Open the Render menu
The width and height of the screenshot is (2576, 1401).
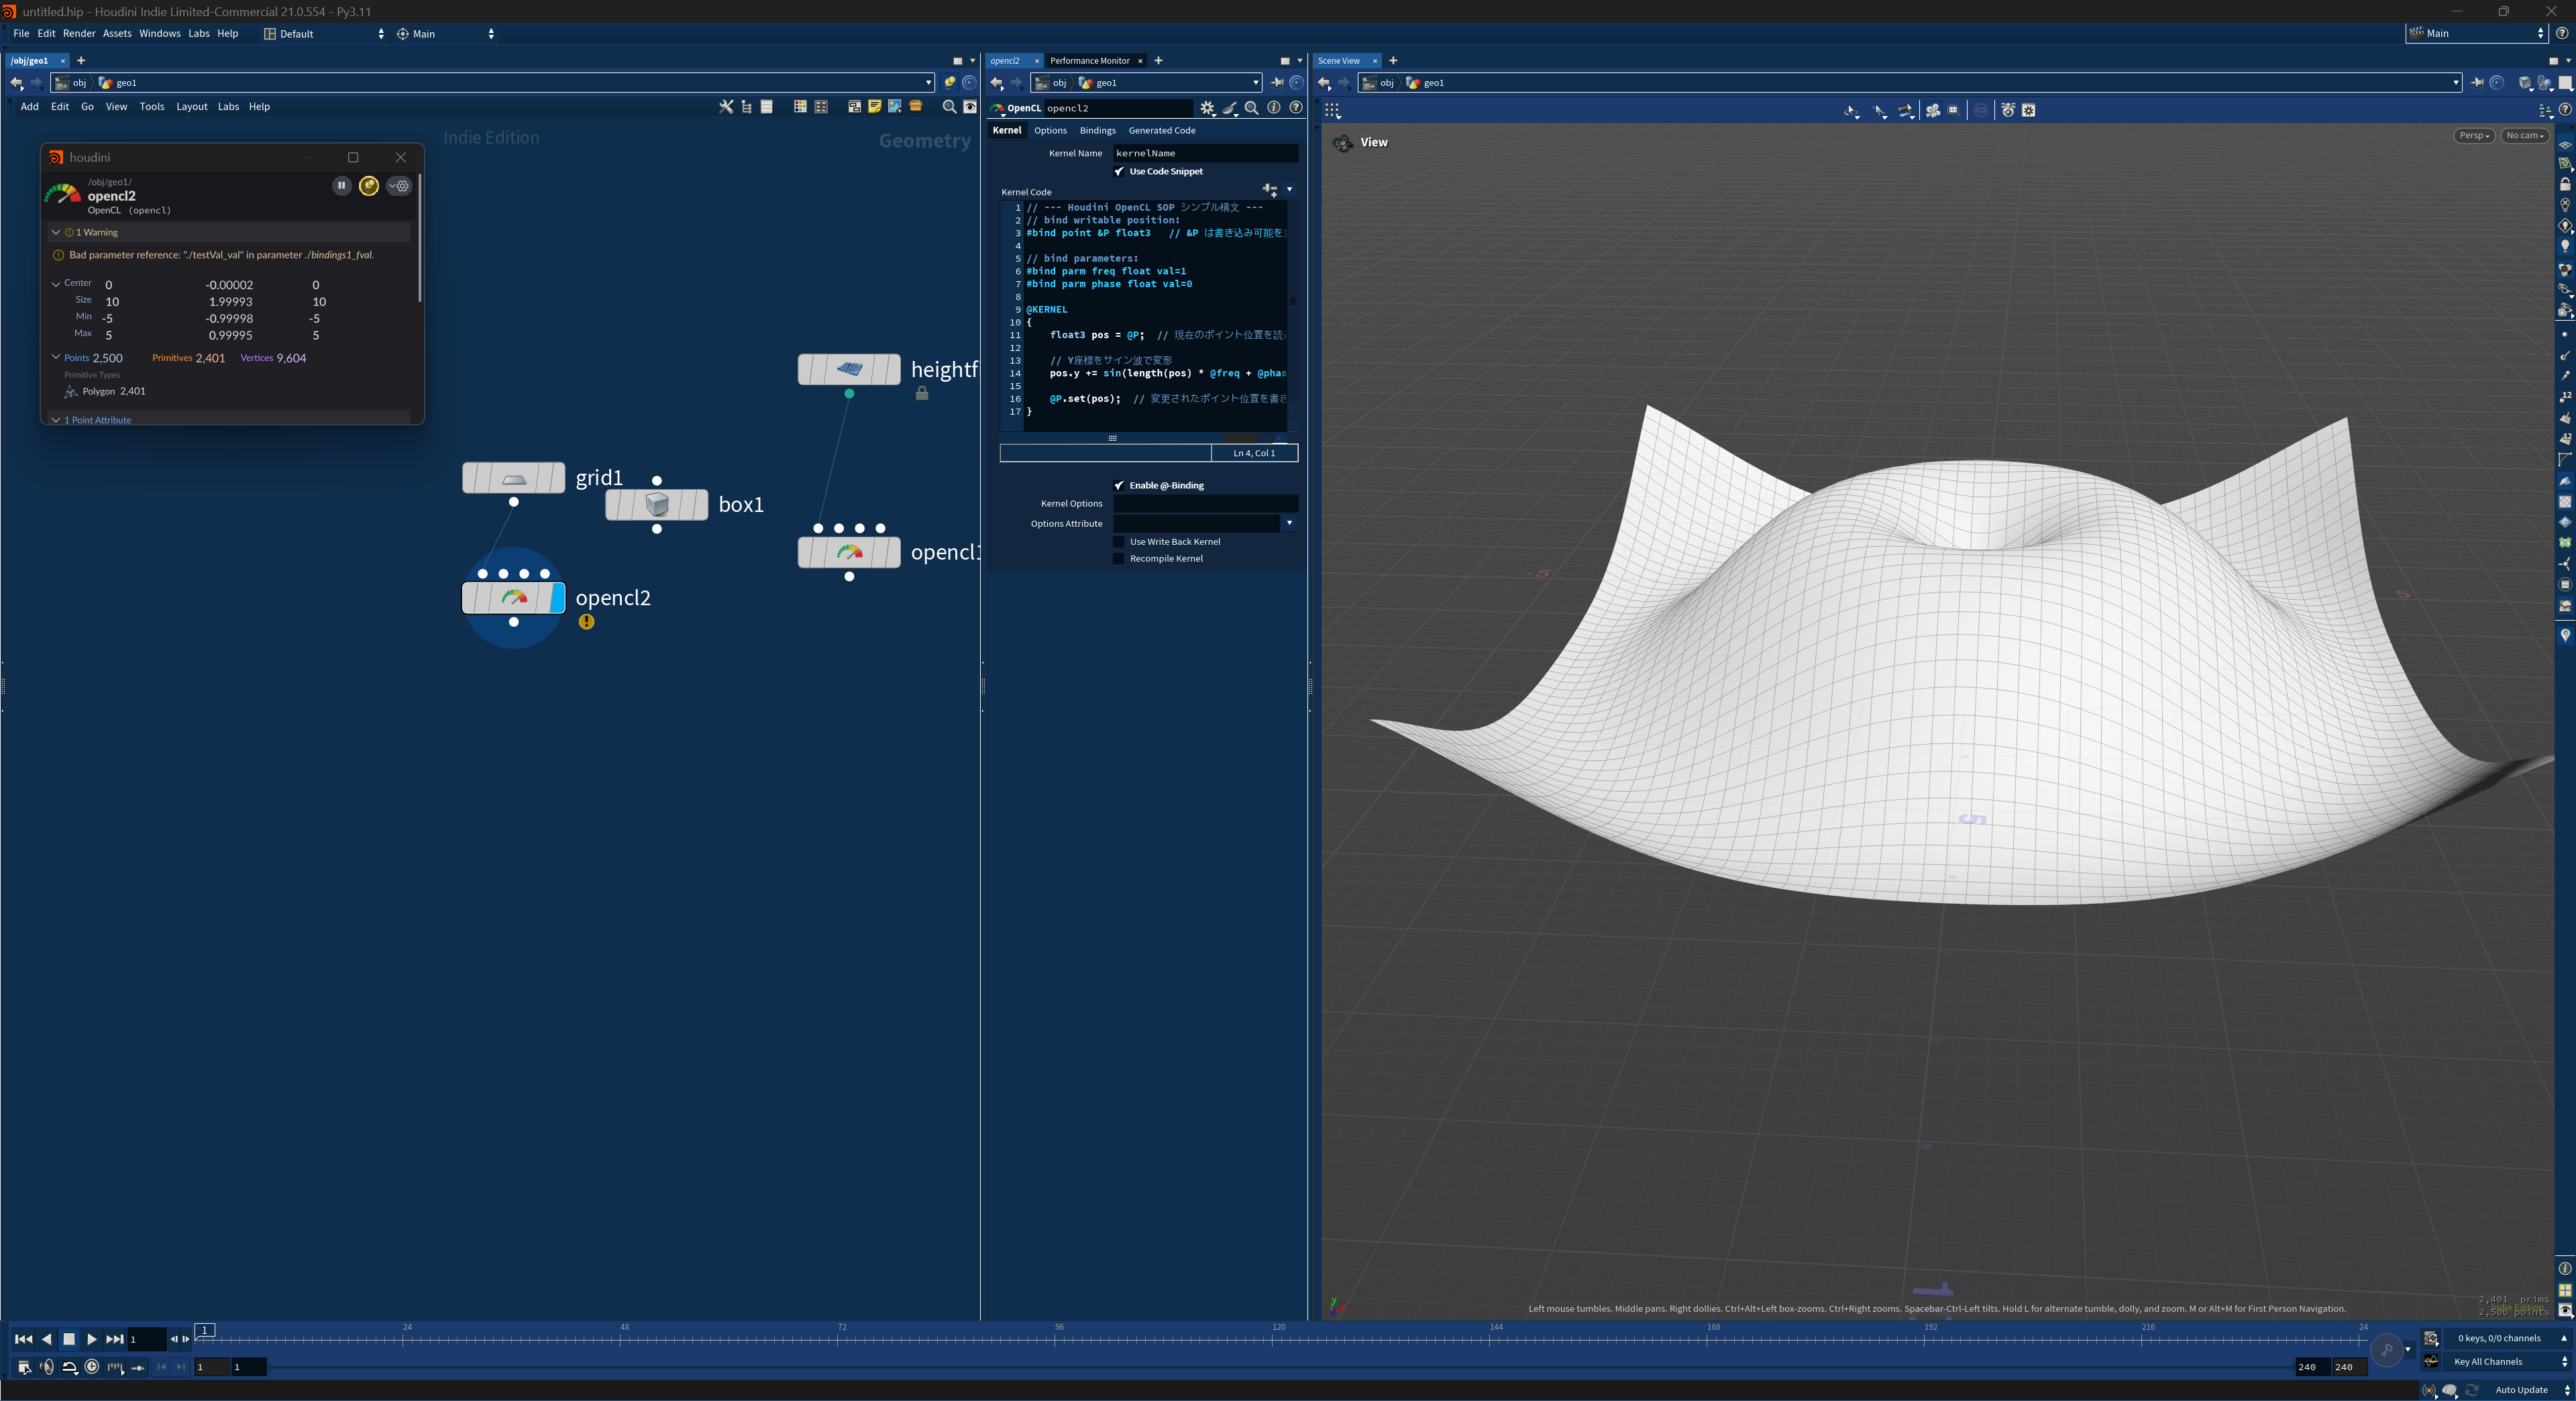pos(79,33)
